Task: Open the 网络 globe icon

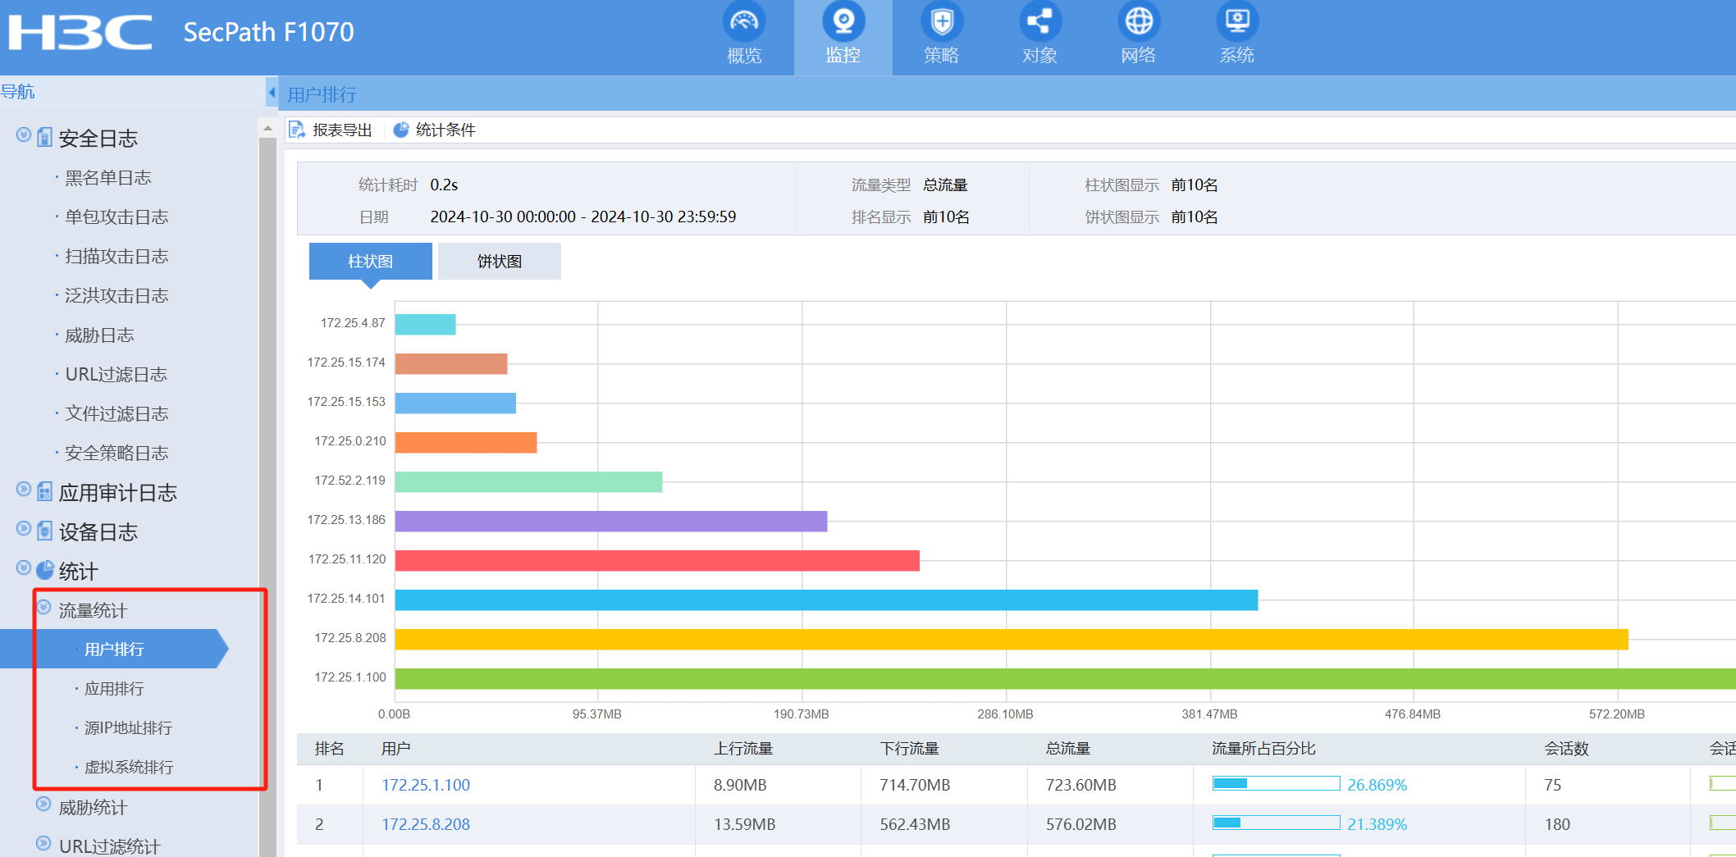Action: pyautogui.click(x=1138, y=23)
